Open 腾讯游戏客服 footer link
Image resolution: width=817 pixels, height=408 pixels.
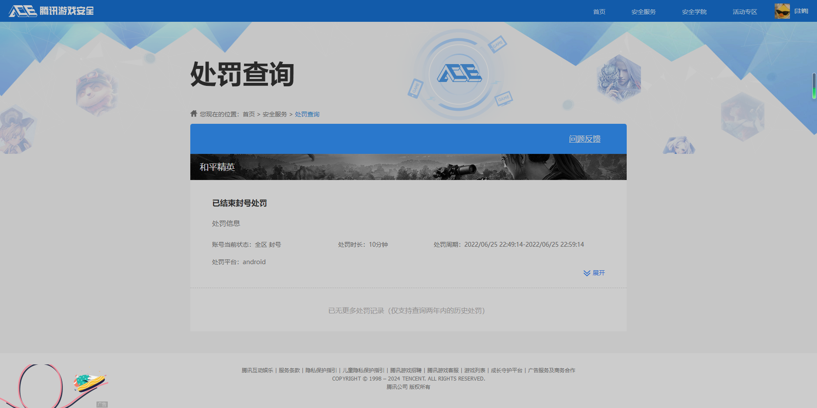tap(443, 371)
